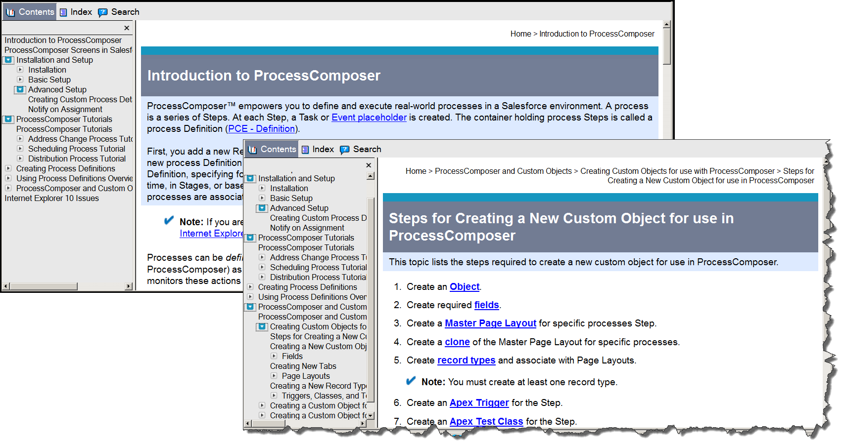This screenshot has height=441, width=843.
Task: Expand Using Process Definitions Overview in the back window
Action: tap(8, 178)
